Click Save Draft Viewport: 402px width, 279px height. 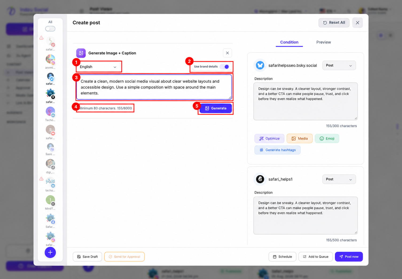click(x=87, y=257)
